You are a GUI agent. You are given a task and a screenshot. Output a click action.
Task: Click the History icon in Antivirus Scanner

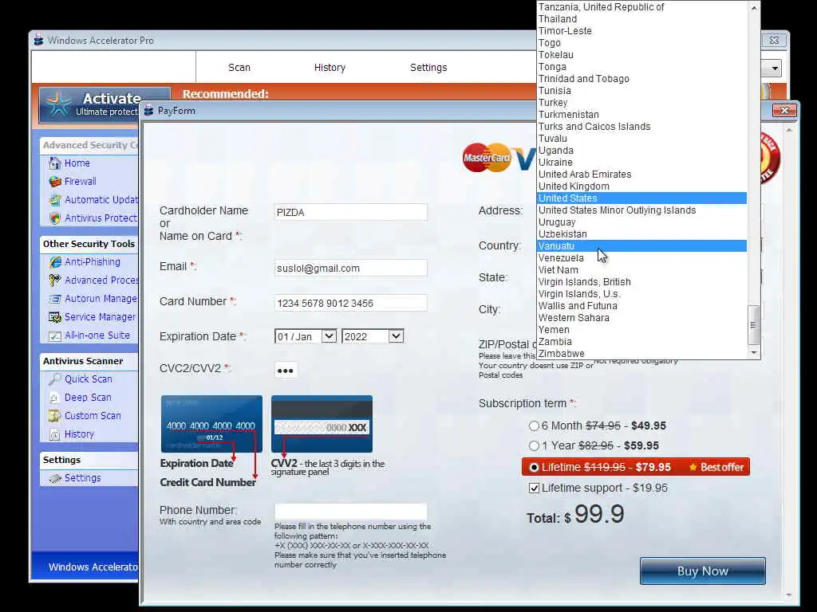click(x=55, y=434)
